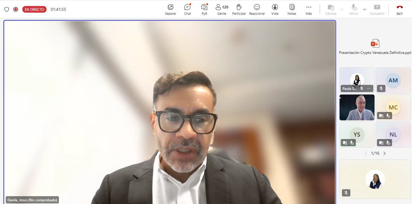This screenshot has width=412, height=204.
Task: Change the layout with Vista
Action: 275,9
